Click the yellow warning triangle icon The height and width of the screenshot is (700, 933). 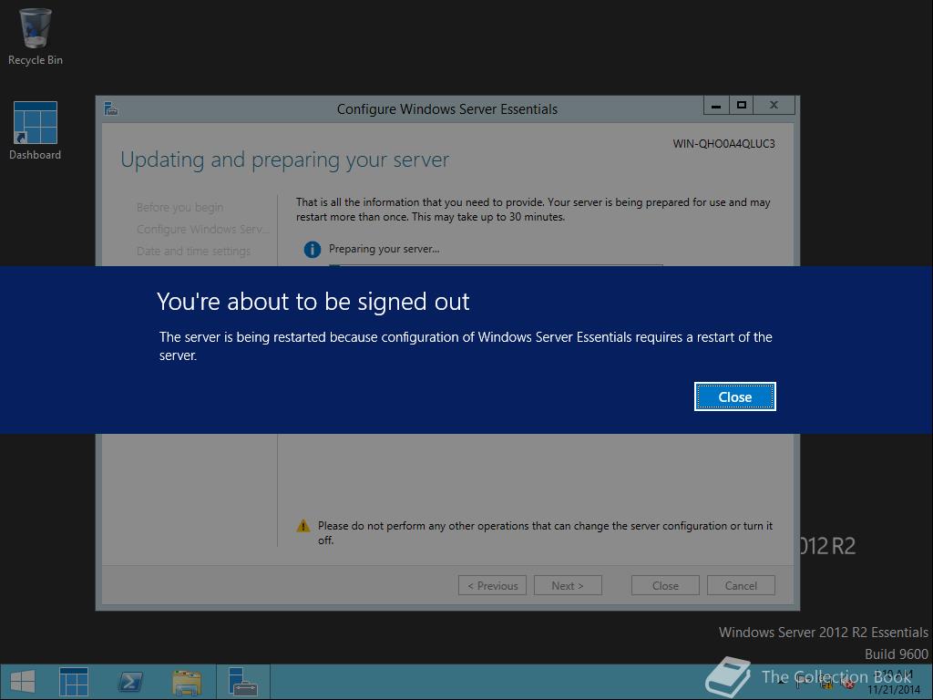pos(303,526)
